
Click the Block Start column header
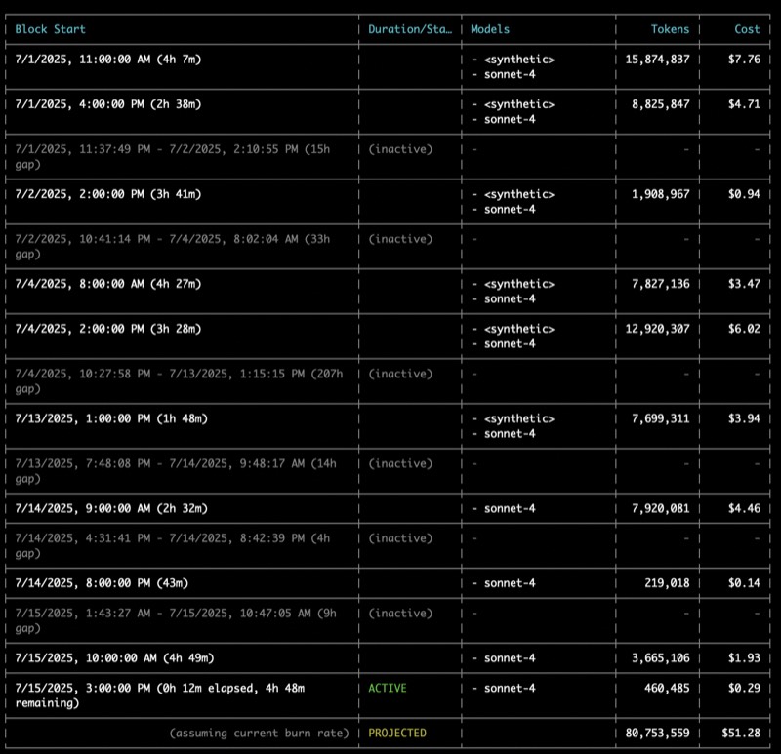pos(51,29)
